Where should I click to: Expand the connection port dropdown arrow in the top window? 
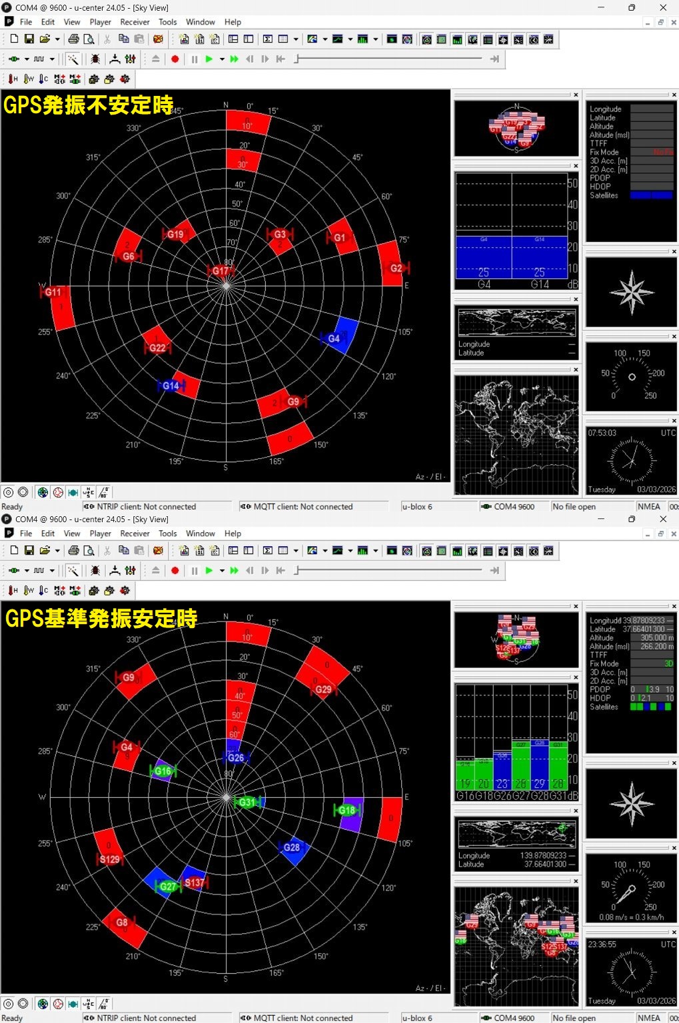[27, 59]
